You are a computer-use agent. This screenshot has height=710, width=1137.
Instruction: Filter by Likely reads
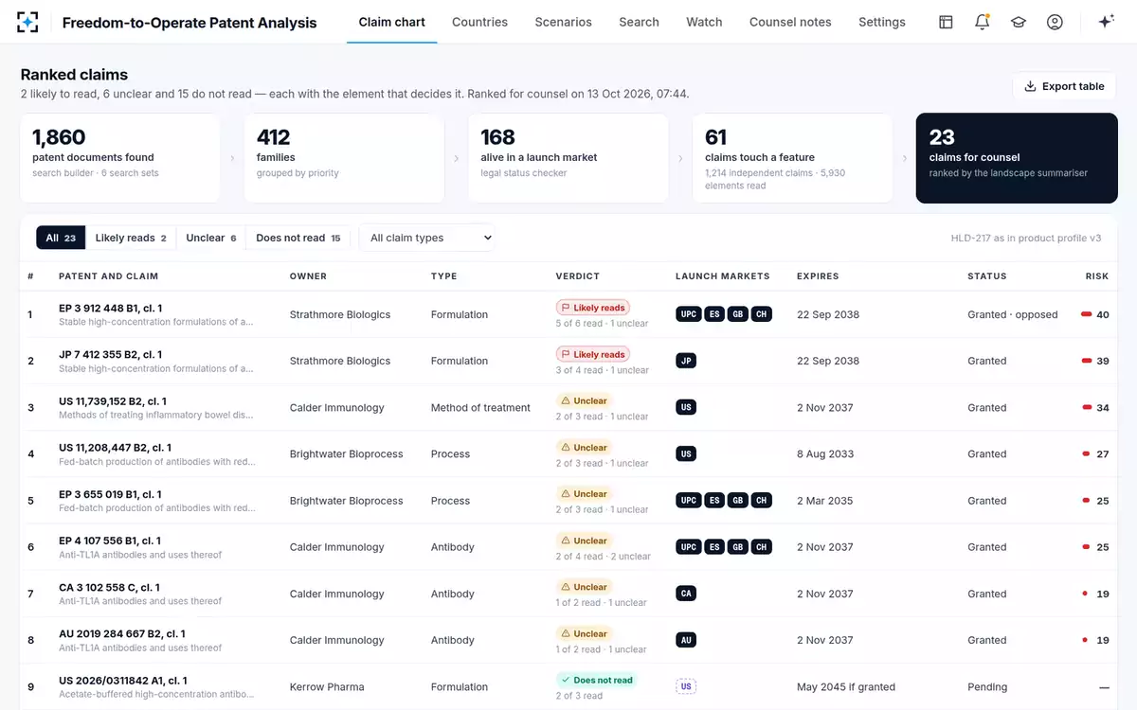tap(131, 238)
